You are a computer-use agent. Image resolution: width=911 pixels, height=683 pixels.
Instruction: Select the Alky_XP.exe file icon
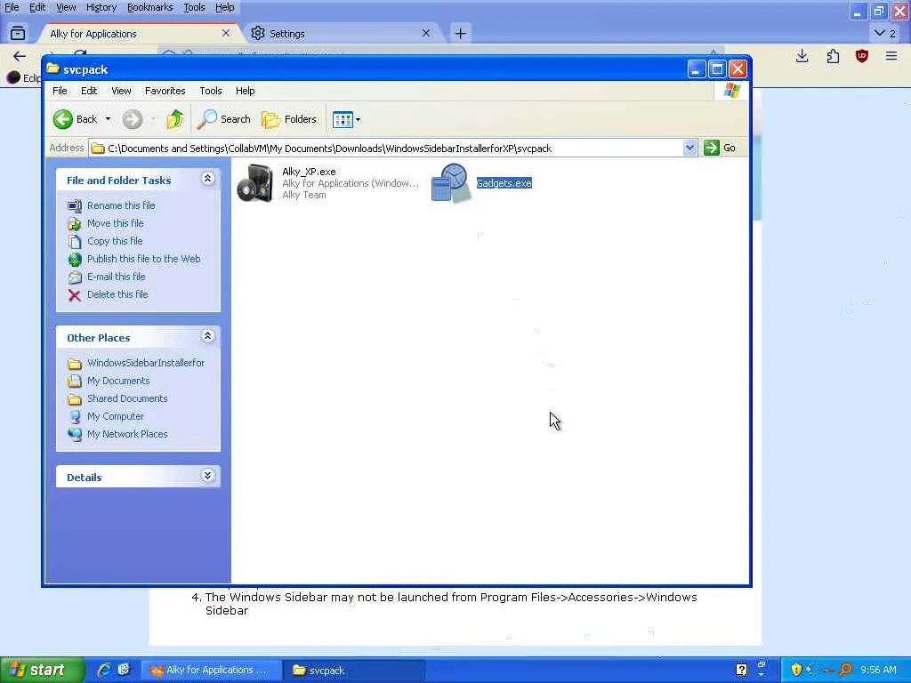coord(255,183)
